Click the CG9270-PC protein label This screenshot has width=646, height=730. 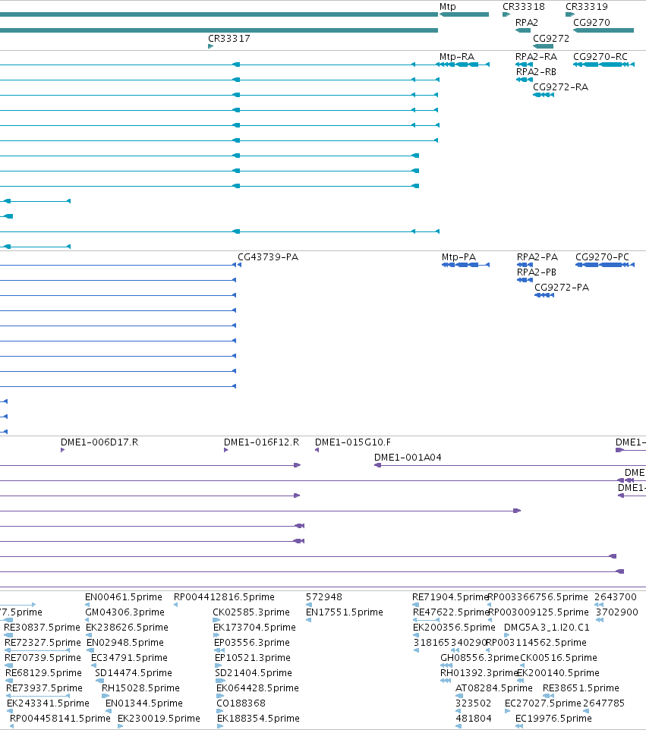coord(602,257)
